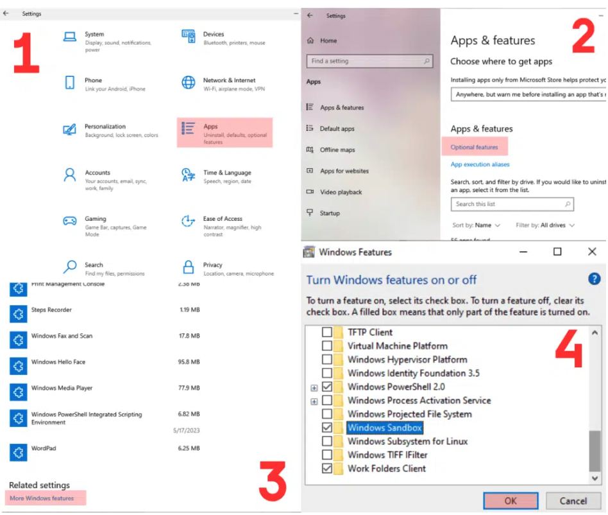Viewport: 608px width, 515px height.
Task: Open the Sort by Name dropdown
Action: [x=476, y=225]
